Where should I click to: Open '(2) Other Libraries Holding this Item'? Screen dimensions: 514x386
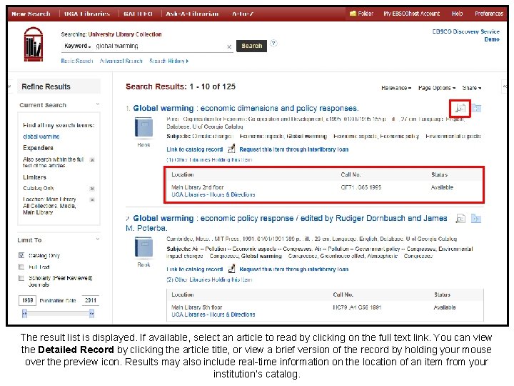(209, 279)
